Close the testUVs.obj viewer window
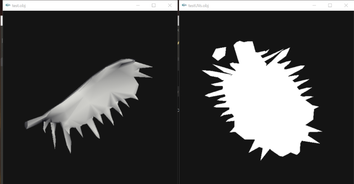This screenshot has width=354, height=184. pyautogui.click(x=346, y=5)
